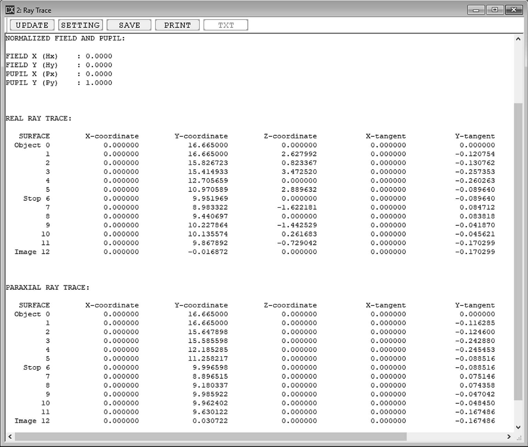Click the REAL RAY TRACE heading
528x447 pixels.
coord(38,118)
